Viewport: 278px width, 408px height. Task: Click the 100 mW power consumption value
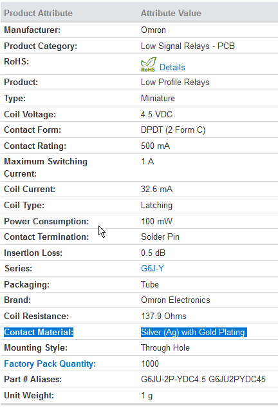point(156,222)
